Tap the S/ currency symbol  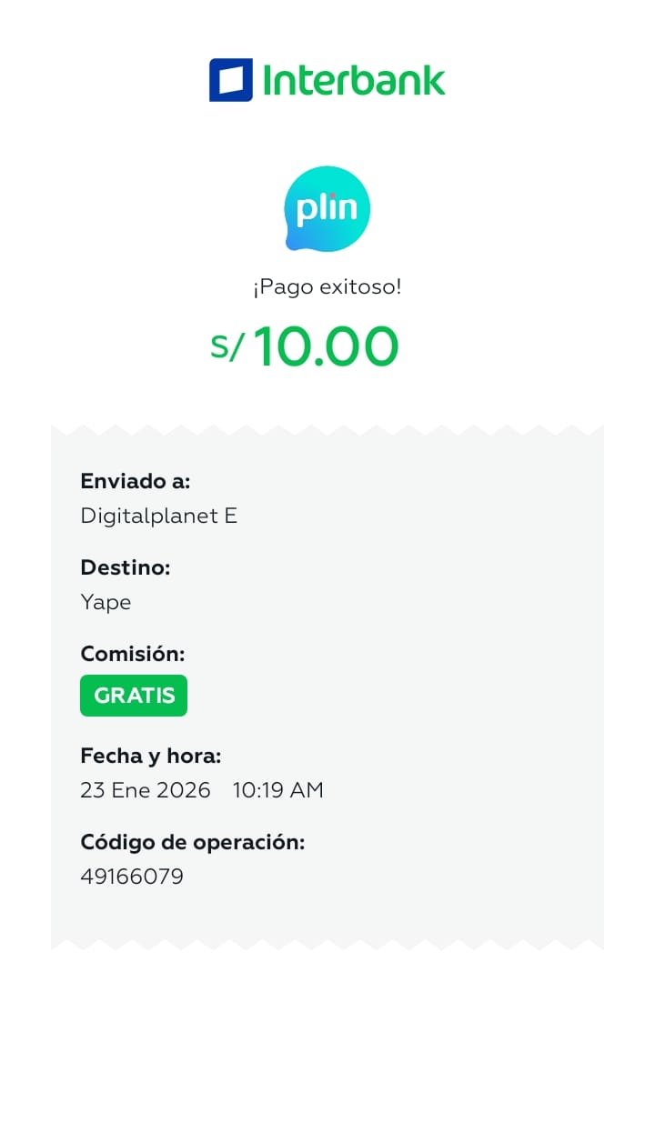tap(227, 346)
